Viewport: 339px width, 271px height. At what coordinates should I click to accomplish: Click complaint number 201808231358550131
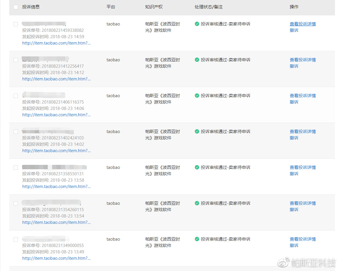coord(63,174)
